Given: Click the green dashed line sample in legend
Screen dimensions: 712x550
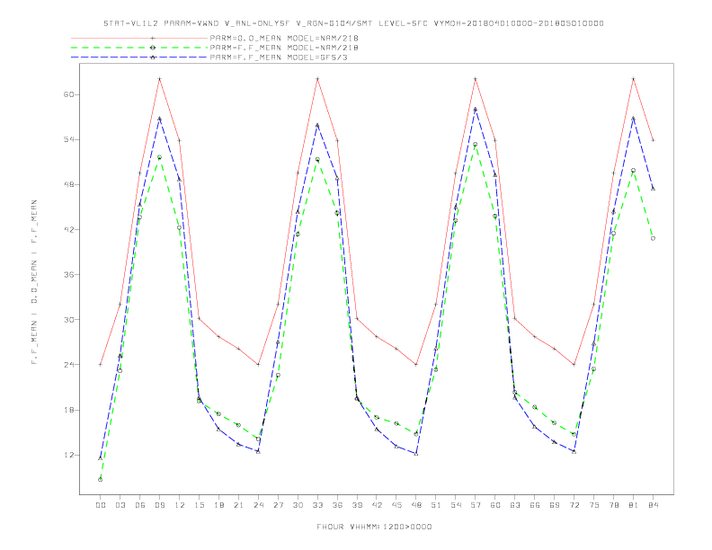Looking at the screenshot, I should click(139, 48).
